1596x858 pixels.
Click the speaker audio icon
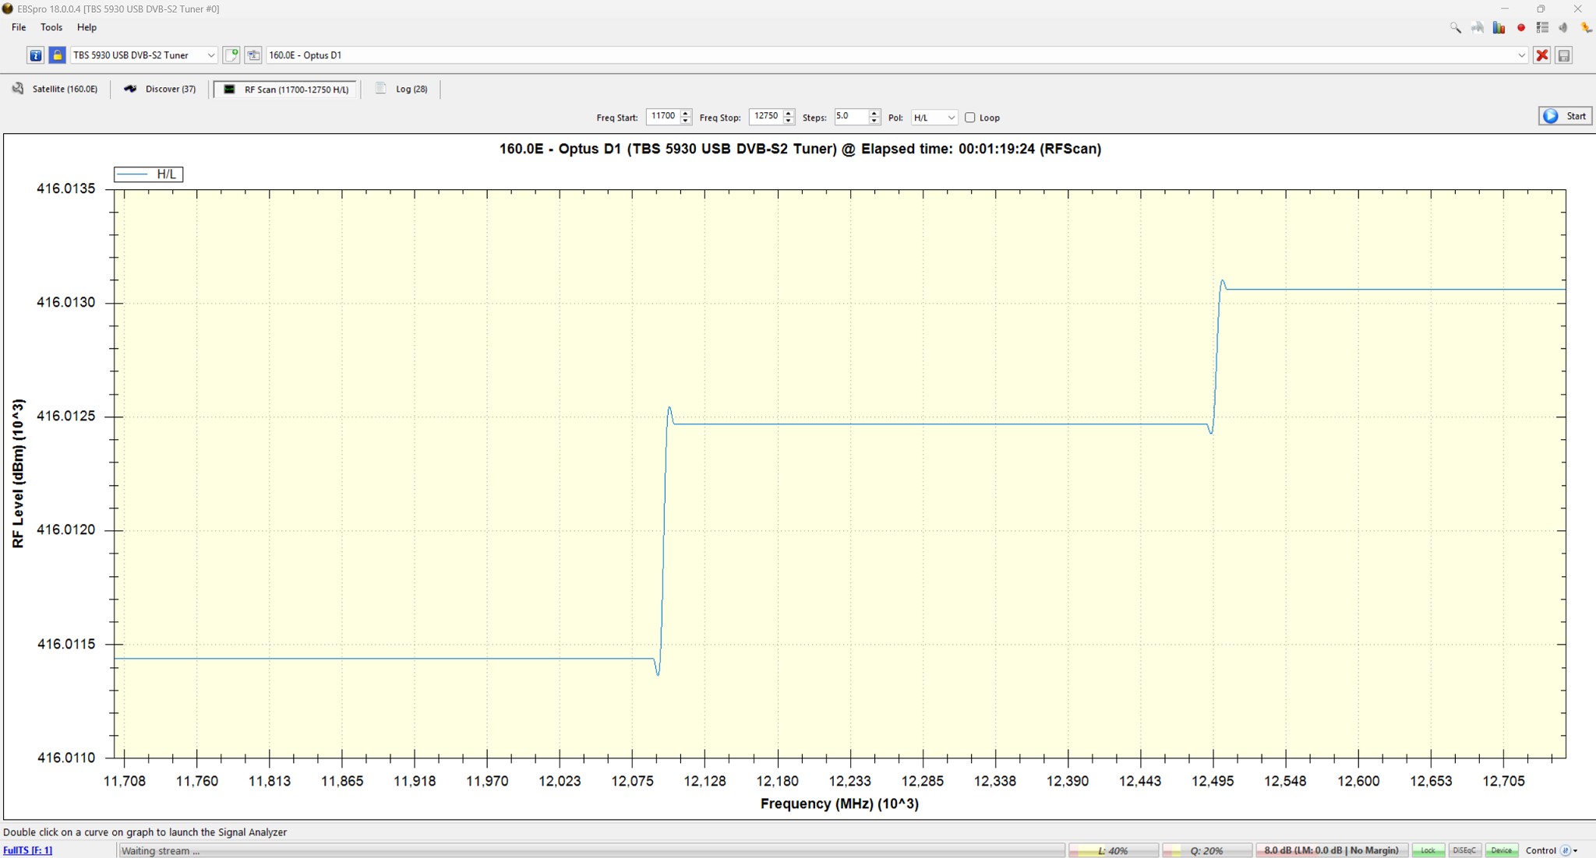pos(1563,27)
